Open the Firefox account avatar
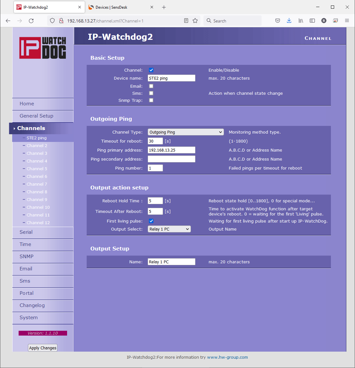 point(324,21)
